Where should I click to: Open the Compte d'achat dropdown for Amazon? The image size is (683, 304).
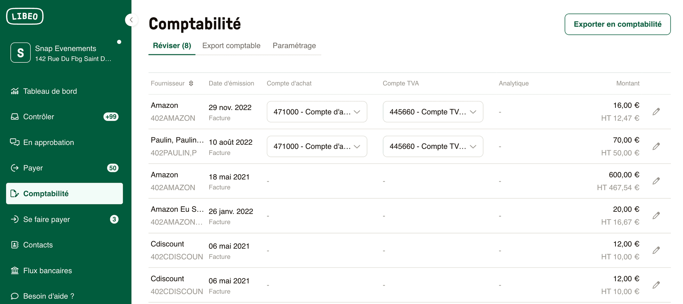pos(317,111)
